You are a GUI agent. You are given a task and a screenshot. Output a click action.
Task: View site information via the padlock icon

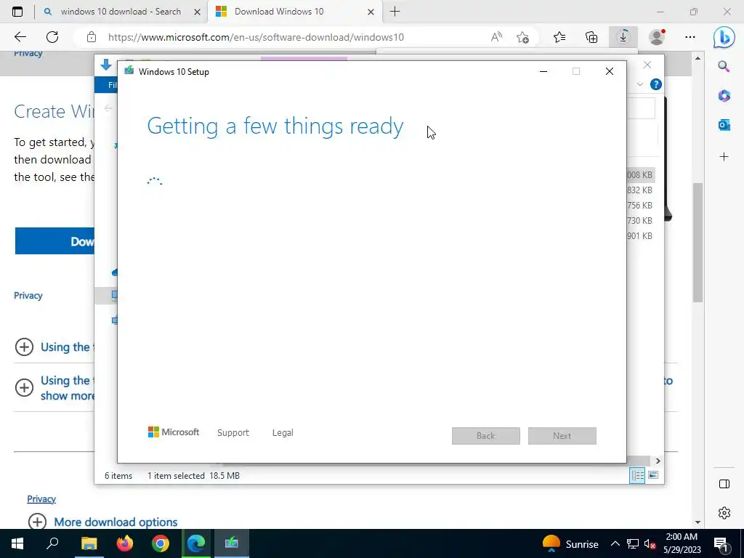pos(92,37)
